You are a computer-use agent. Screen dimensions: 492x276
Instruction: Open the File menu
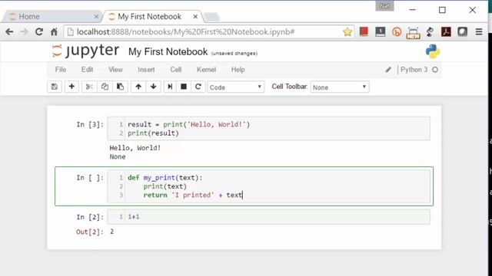click(61, 70)
